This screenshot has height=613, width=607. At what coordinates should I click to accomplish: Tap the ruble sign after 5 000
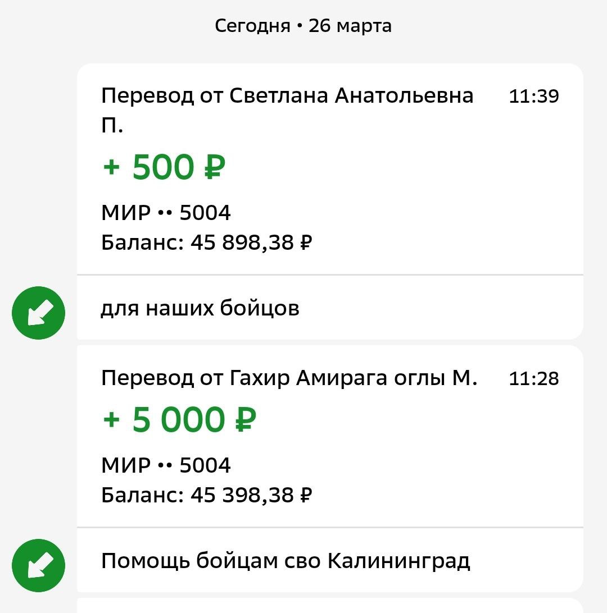click(246, 419)
